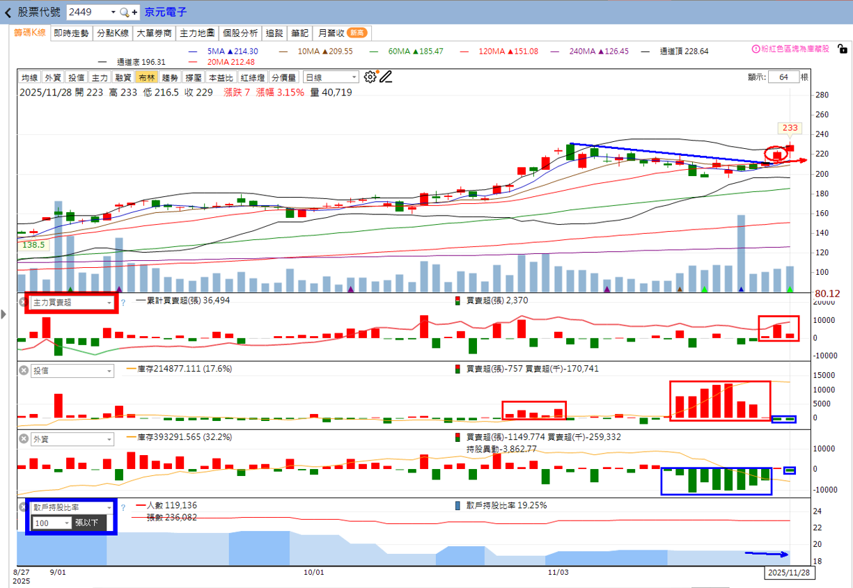
Task: Toggle the 布林 Bollinger overlay
Action: [x=146, y=78]
